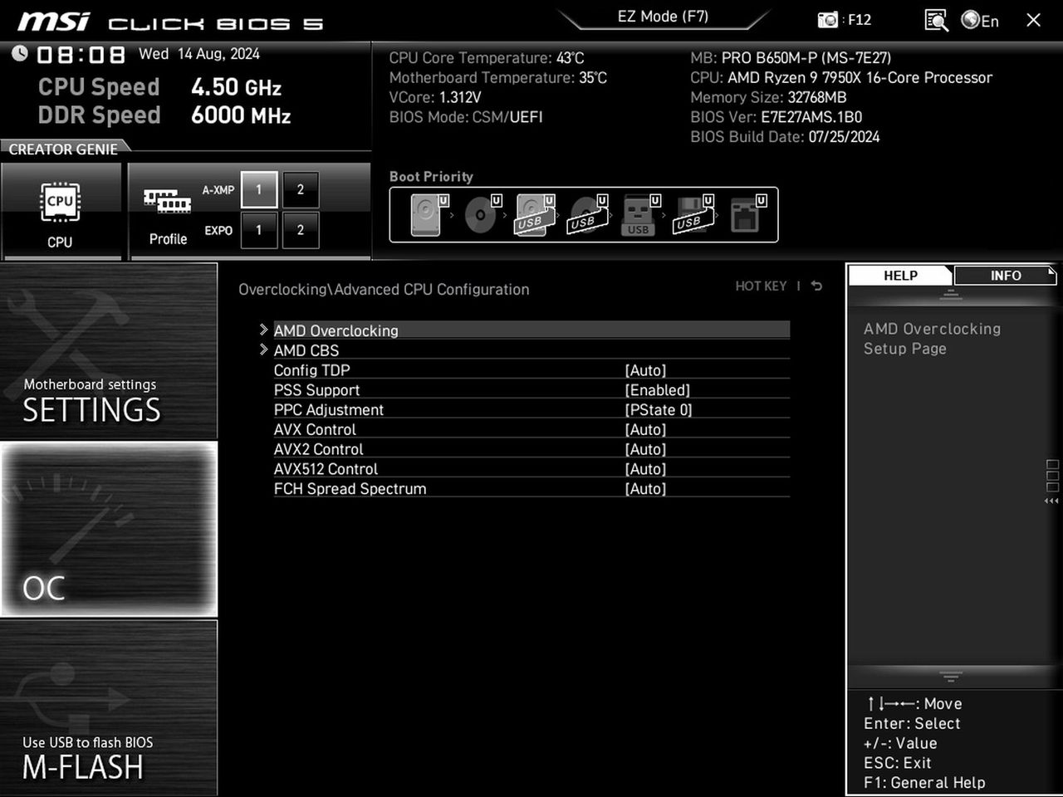Open the search magnifier icon
The width and height of the screenshot is (1063, 797).
coord(936,20)
